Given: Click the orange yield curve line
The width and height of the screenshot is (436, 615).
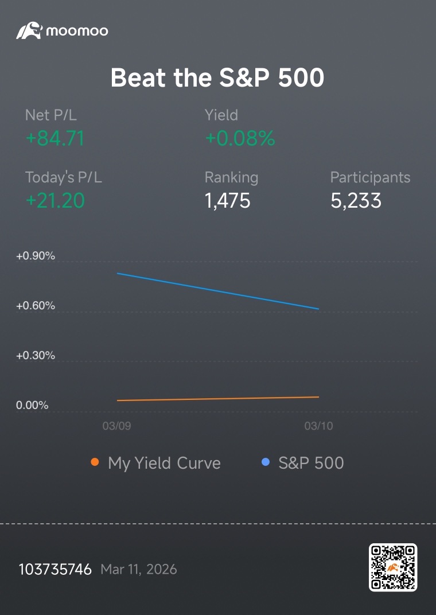Looking at the screenshot, I should tap(217, 399).
